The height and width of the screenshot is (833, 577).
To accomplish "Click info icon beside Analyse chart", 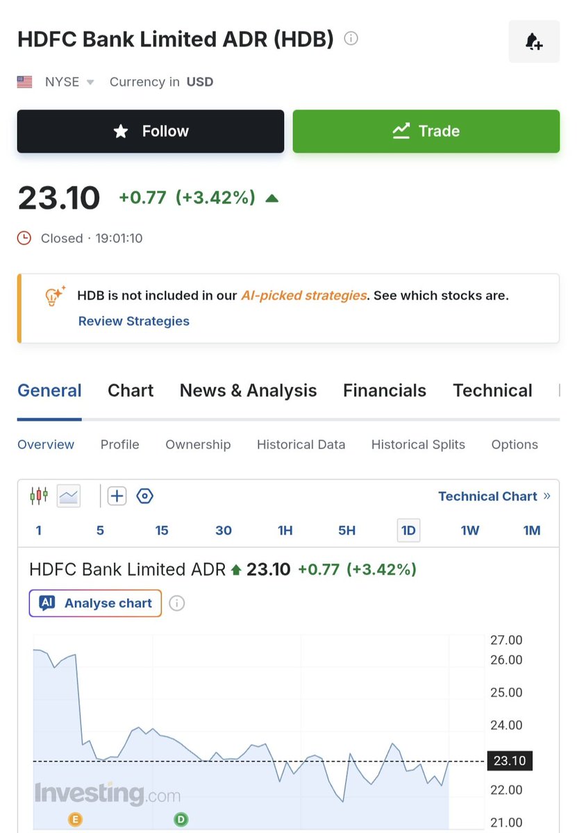I will [177, 603].
